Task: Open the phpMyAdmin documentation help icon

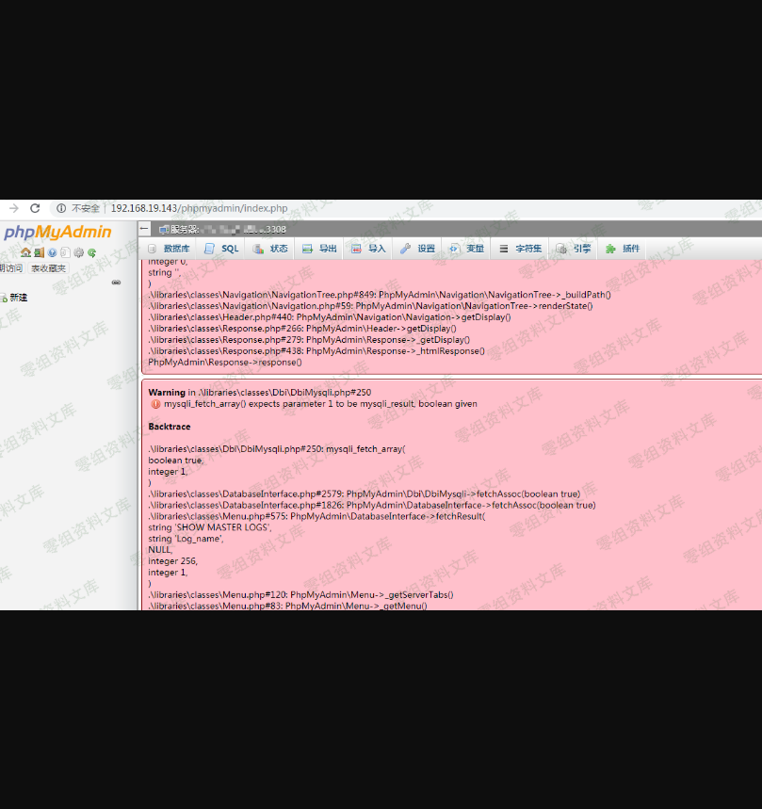Action: pos(52,252)
